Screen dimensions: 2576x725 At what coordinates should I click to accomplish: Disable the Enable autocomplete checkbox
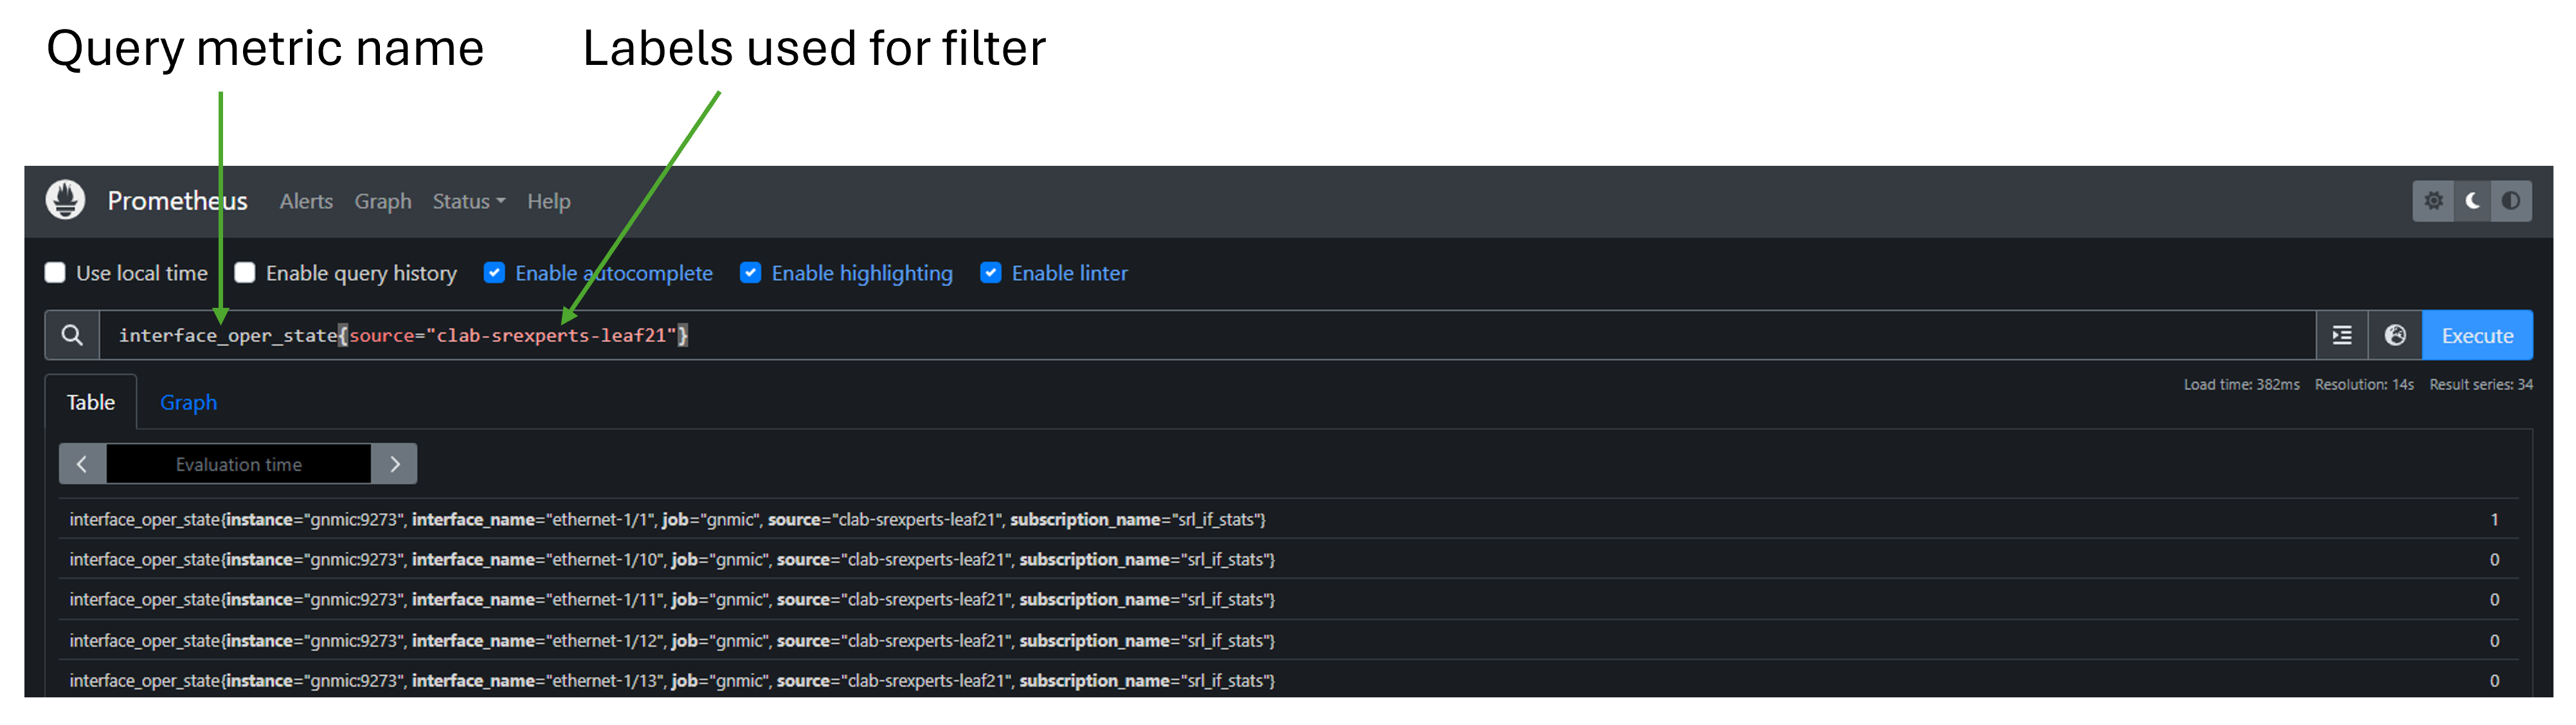494,273
